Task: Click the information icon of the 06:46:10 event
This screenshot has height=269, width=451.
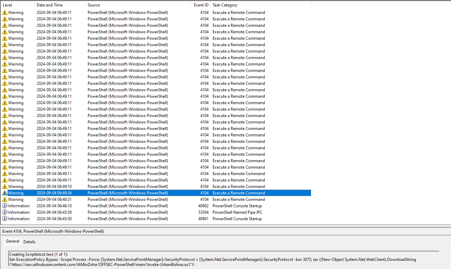Action: pyautogui.click(x=4, y=206)
